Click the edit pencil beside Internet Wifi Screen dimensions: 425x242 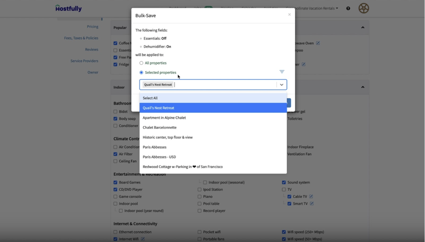143,239
